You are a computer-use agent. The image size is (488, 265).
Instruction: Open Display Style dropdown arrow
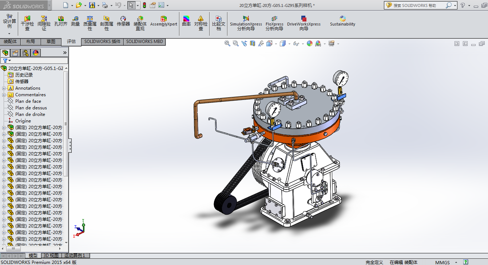pos(290,44)
